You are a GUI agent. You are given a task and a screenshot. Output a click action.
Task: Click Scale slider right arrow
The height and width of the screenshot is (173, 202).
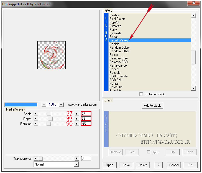point(77,114)
